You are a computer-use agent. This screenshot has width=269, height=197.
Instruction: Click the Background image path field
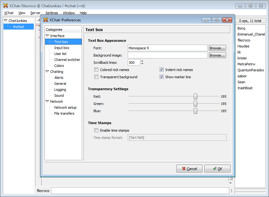pyautogui.click(x=167, y=55)
